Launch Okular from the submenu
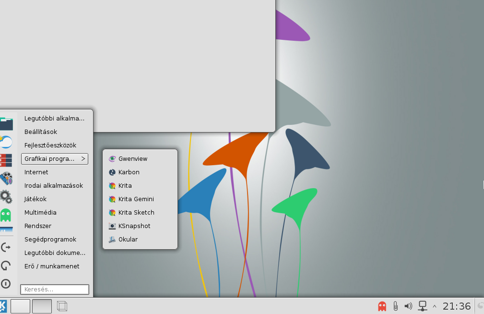 click(x=140, y=240)
